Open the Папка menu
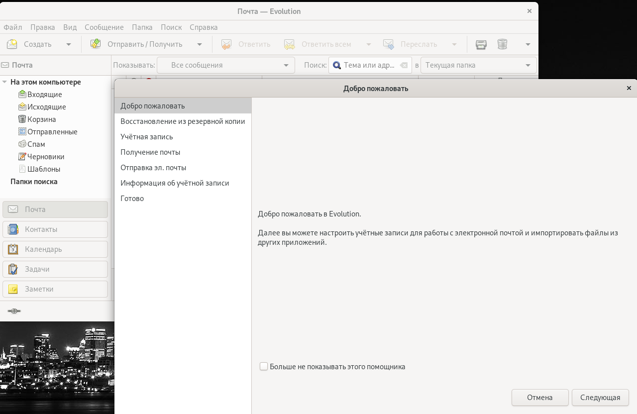 [142, 27]
